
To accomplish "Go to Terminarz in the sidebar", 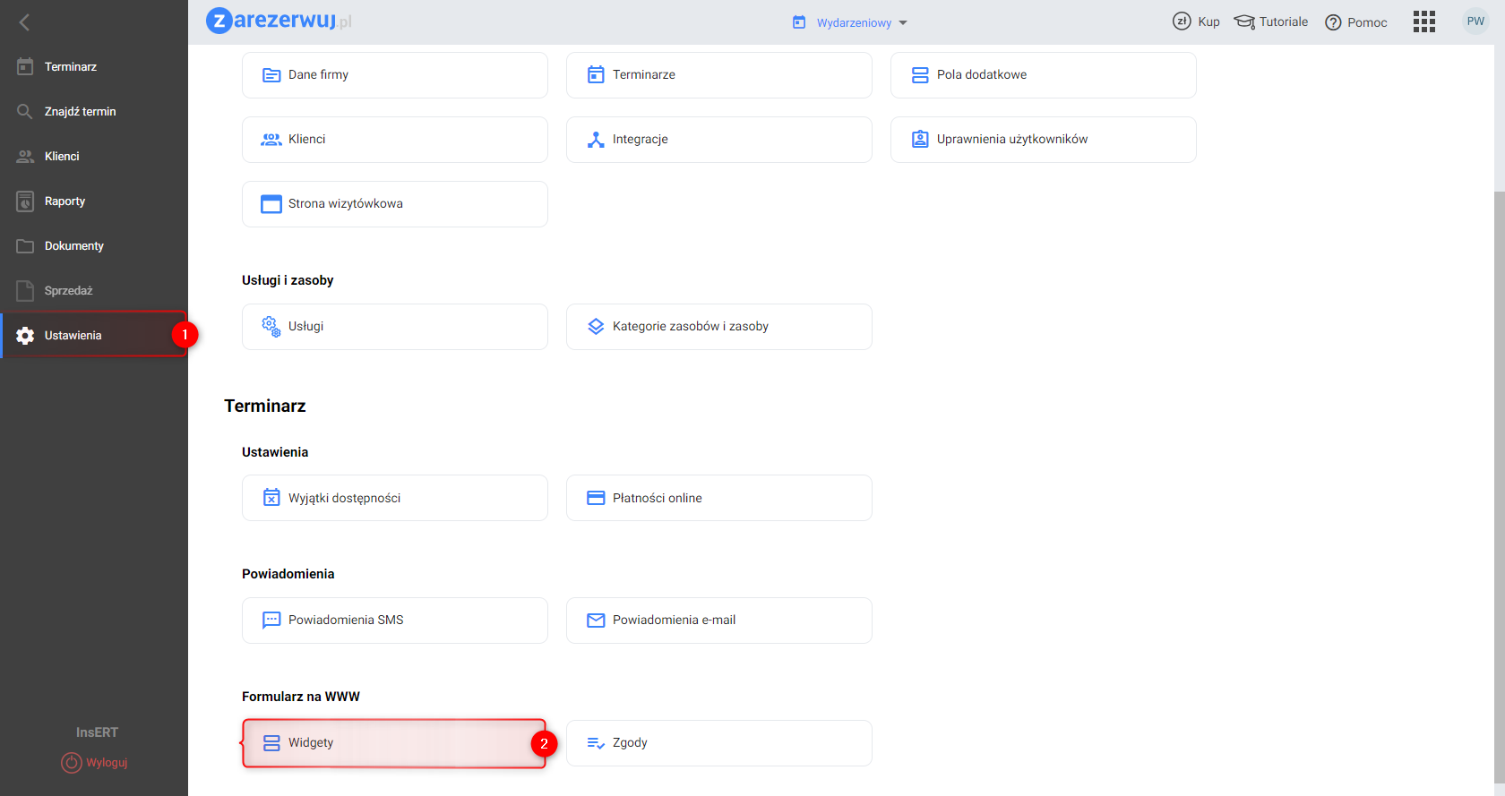I will pyautogui.click(x=70, y=67).
